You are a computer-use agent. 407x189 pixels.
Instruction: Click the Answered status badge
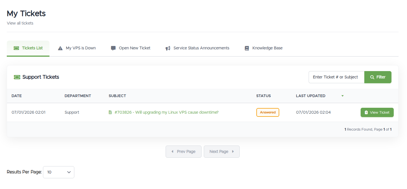point(268,112)
